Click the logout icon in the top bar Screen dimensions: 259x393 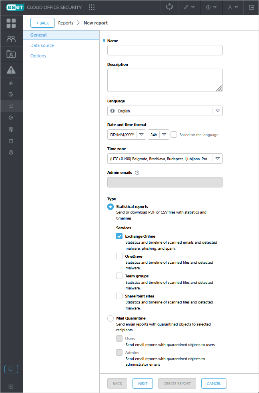point(251,7)
